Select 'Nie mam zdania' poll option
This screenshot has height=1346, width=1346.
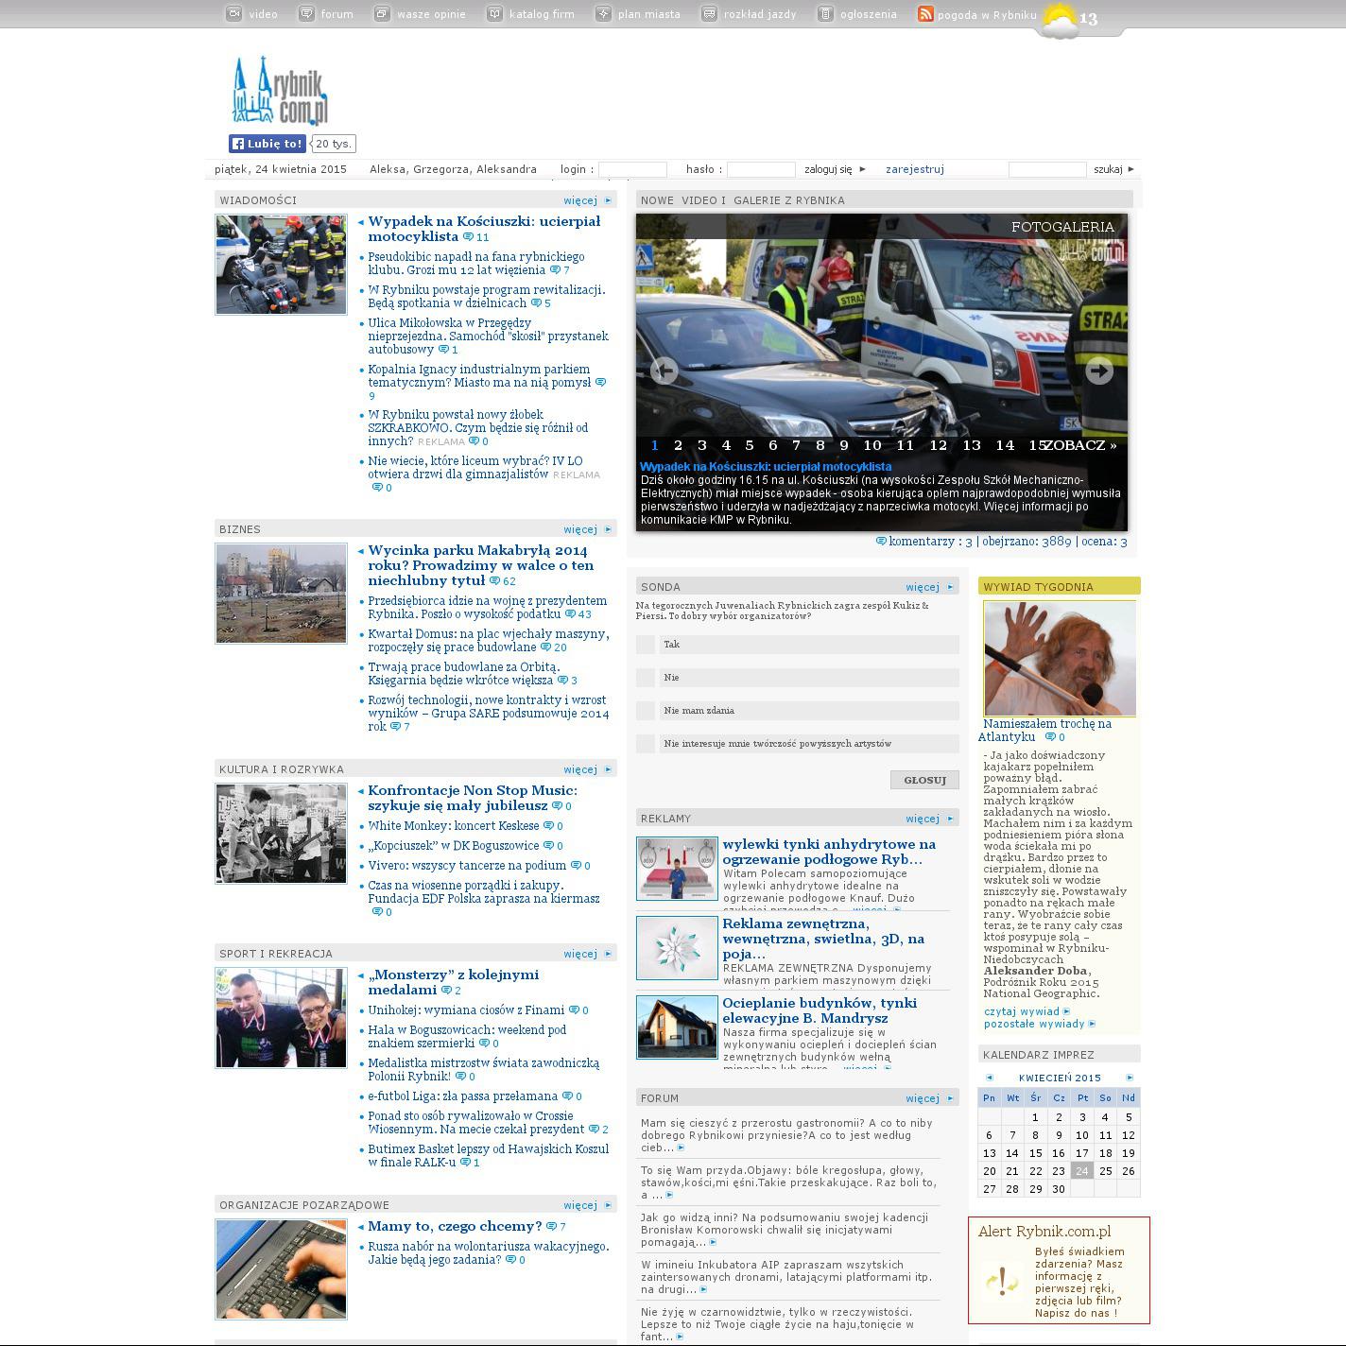pos(646,711)
